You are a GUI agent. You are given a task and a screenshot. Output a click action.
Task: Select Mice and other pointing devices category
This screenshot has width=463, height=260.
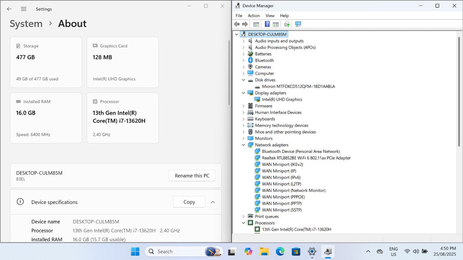pyautogui.click(x=286, y=132)
